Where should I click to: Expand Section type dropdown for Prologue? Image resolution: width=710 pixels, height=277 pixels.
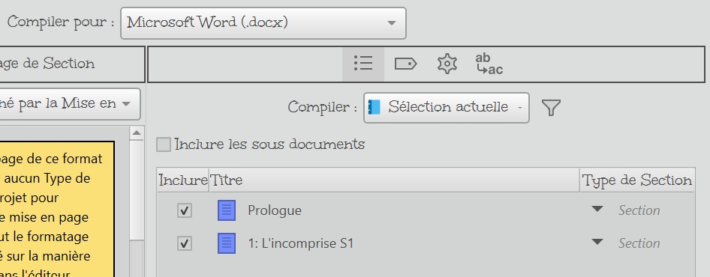(597, 209)
